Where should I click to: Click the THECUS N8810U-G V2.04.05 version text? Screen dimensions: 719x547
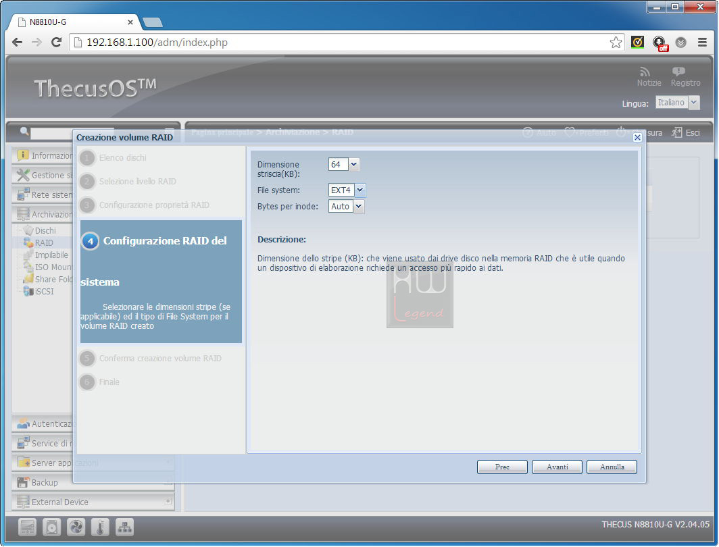[x=655, y=525]
